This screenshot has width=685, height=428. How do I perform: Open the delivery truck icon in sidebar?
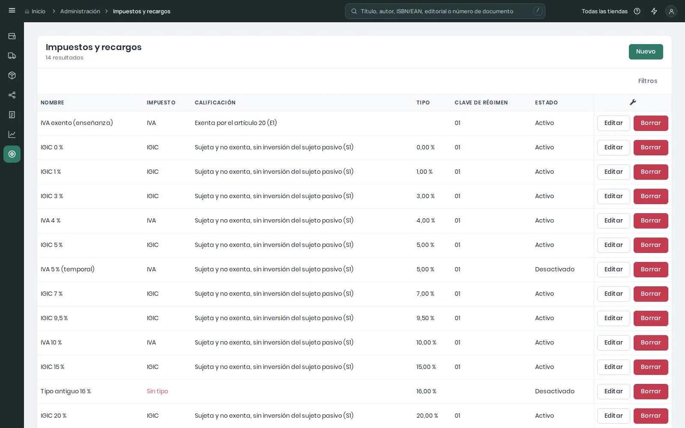tap(12, 56)
